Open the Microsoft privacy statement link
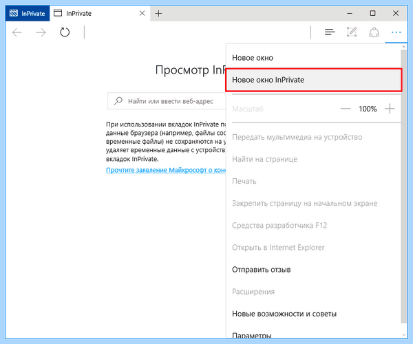413x344 pixels. coord(166,170)
